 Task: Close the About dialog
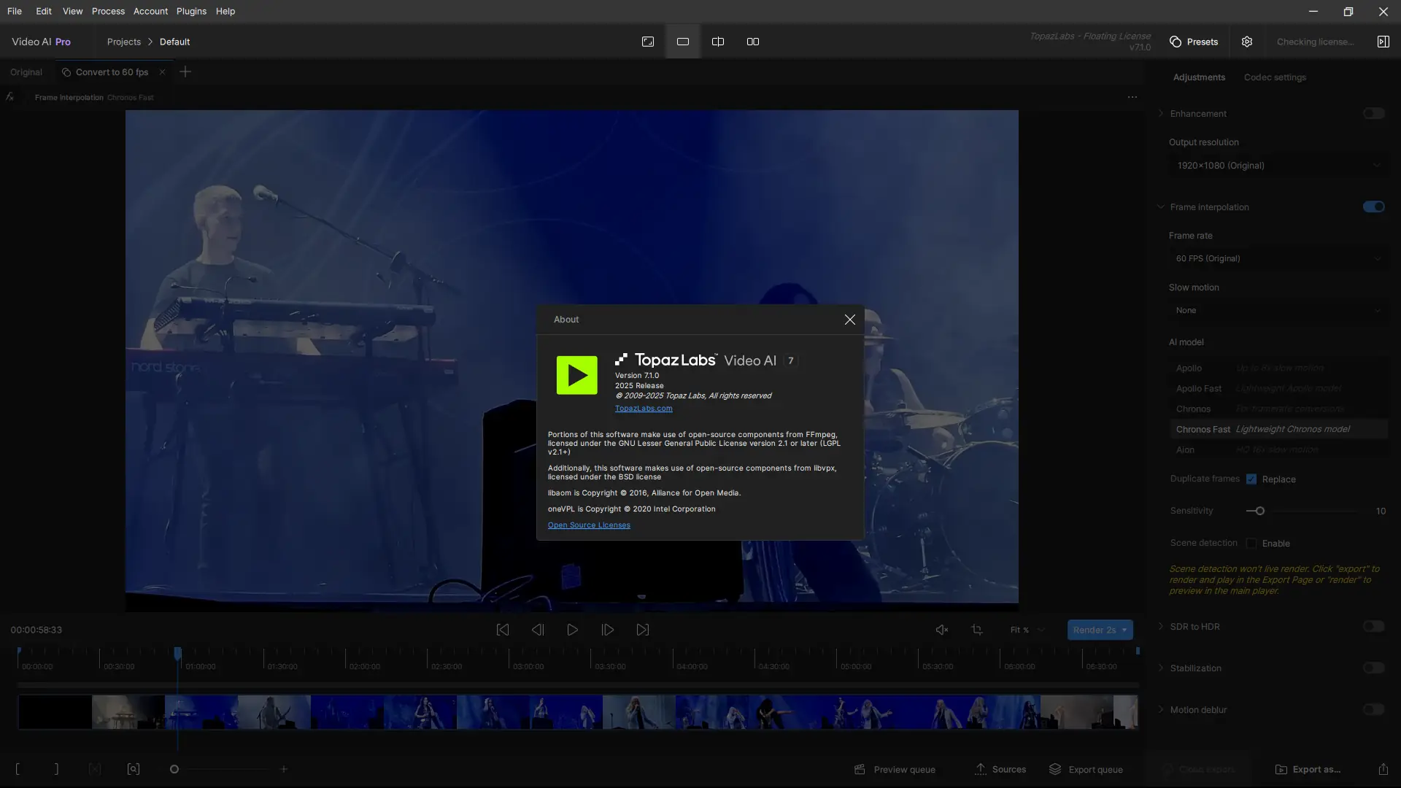(x=850, y=320)
